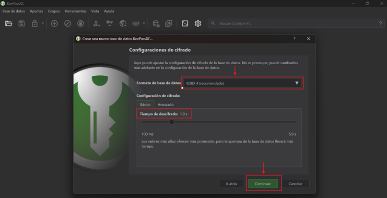Click the Copy password key icon

pyautogui.click(x=110, y=23)
